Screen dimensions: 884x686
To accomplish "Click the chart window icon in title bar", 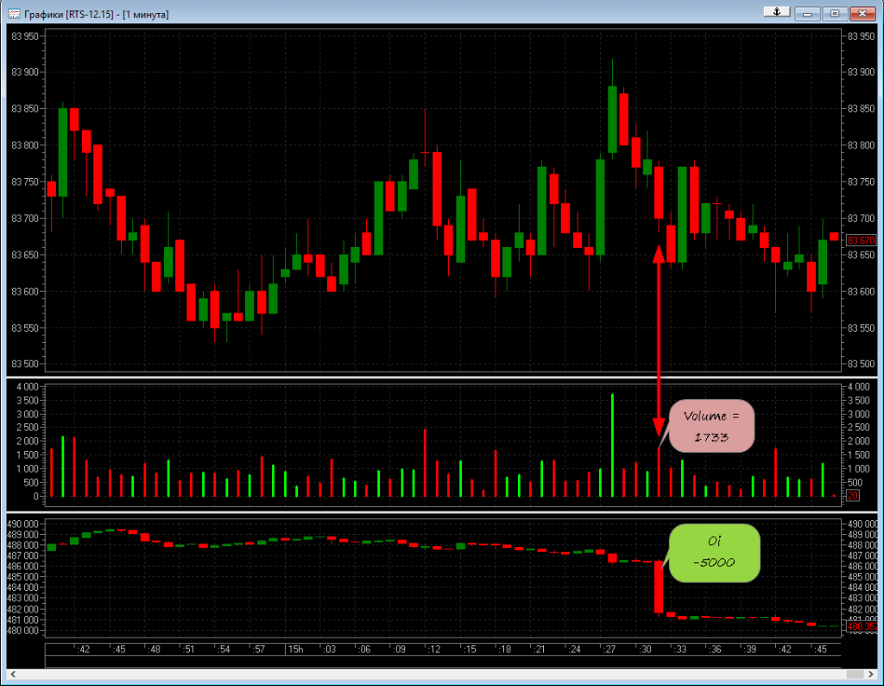I will point(14,14).
